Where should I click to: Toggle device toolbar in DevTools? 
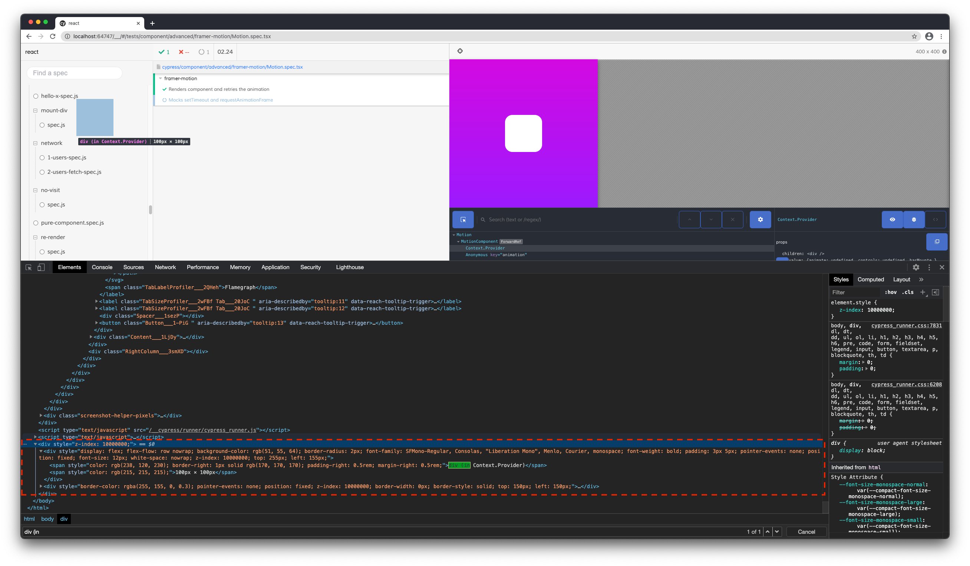[41, 267]
